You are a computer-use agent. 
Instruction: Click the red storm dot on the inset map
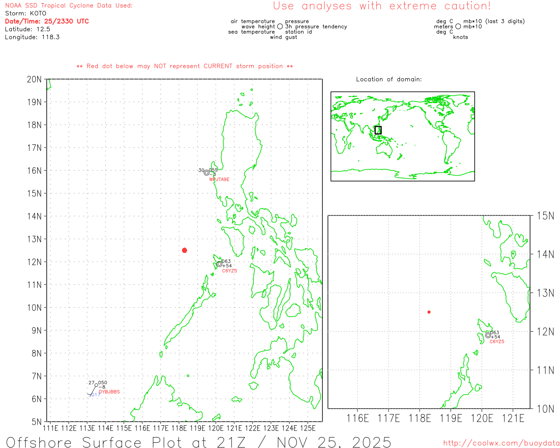click(x=429, y=312)
